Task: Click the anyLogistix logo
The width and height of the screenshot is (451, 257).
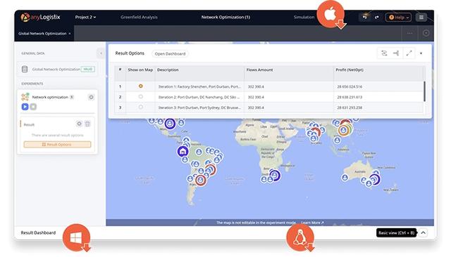Action: pyautogui.click(x=40, y=17)
